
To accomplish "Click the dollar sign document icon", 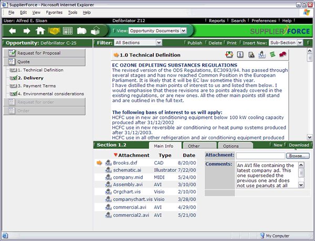I will click(x=240, y=54).
